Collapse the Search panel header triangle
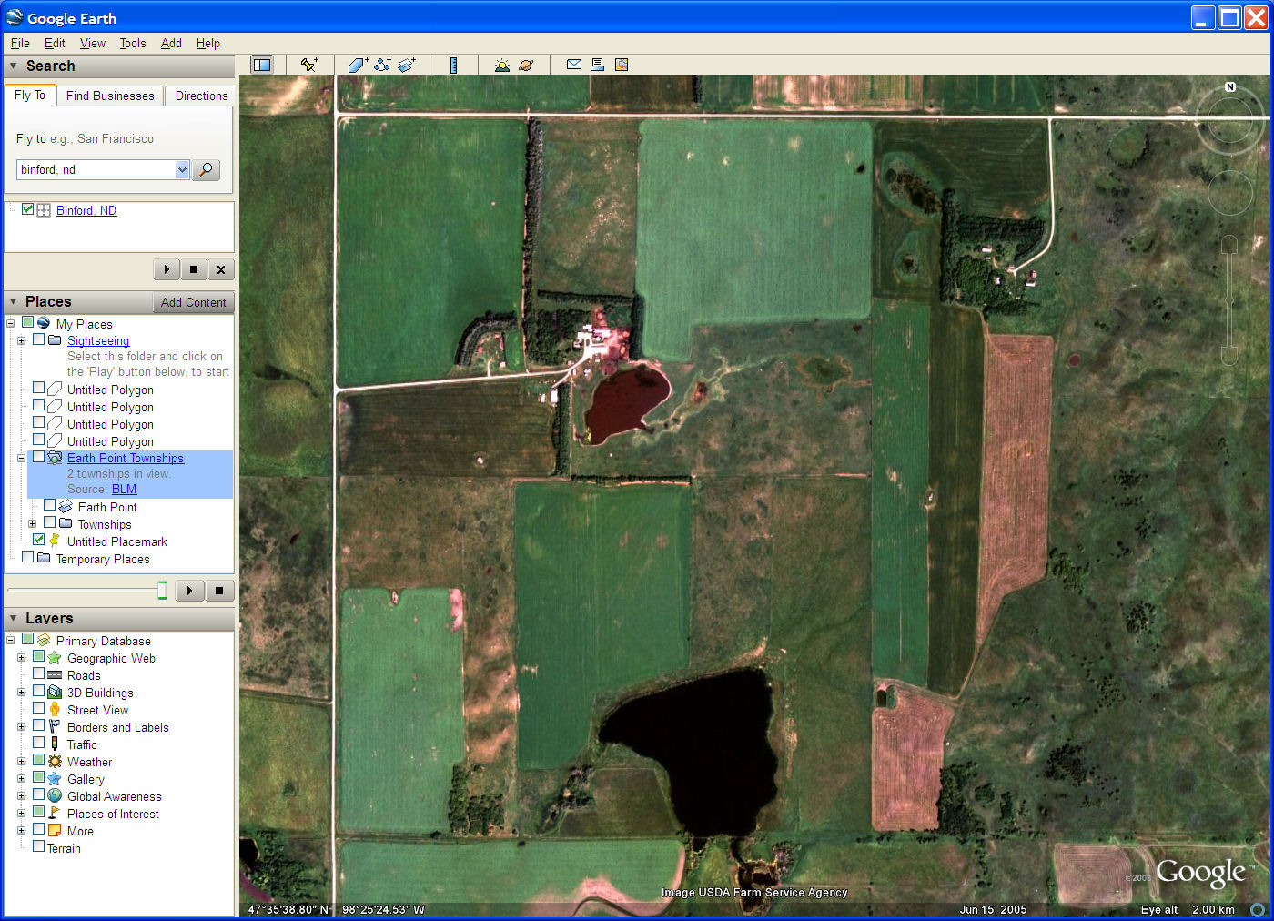 (x=14, y=66)
